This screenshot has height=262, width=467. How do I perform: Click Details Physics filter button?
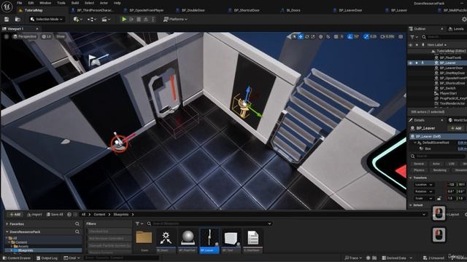point(419,170)
